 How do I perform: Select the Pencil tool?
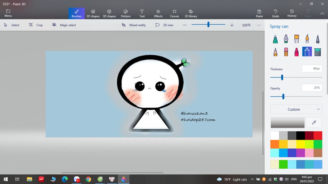275,52
